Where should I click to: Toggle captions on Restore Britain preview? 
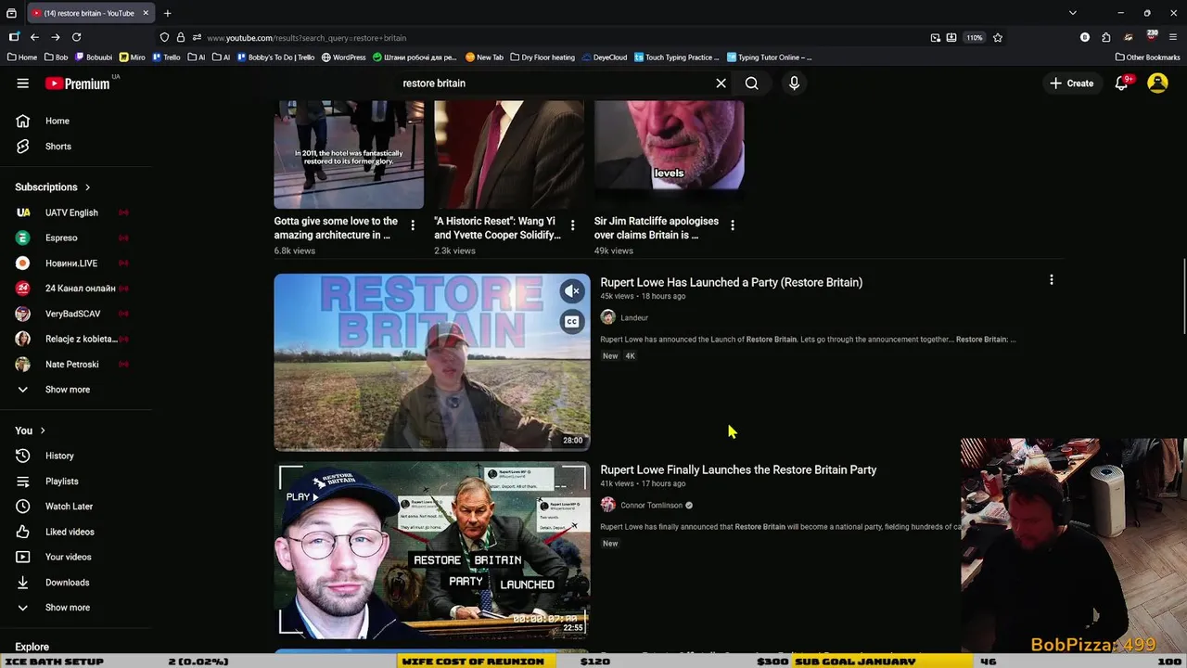[x=572, y=322]
